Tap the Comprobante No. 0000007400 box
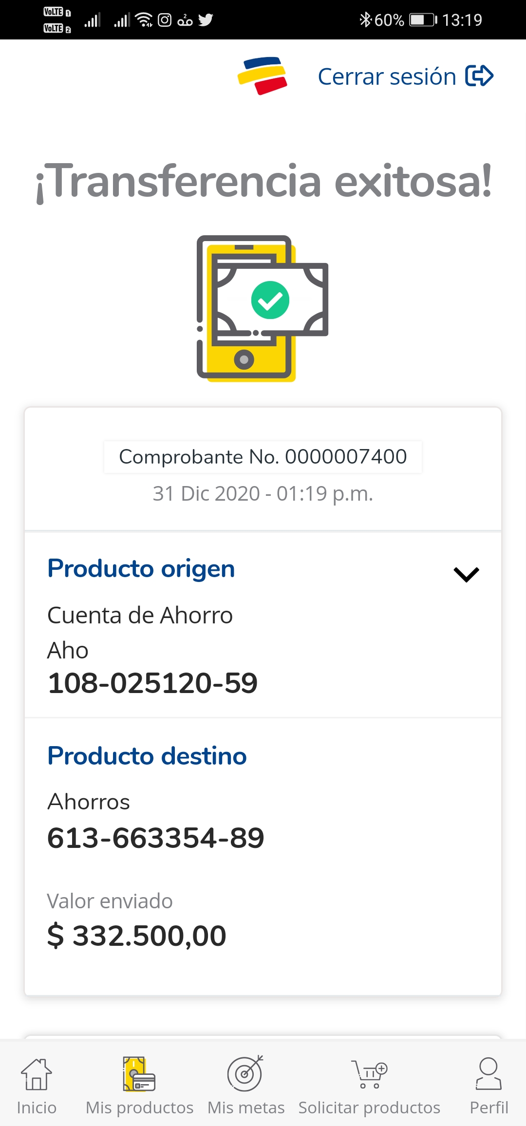 [263, 457]
